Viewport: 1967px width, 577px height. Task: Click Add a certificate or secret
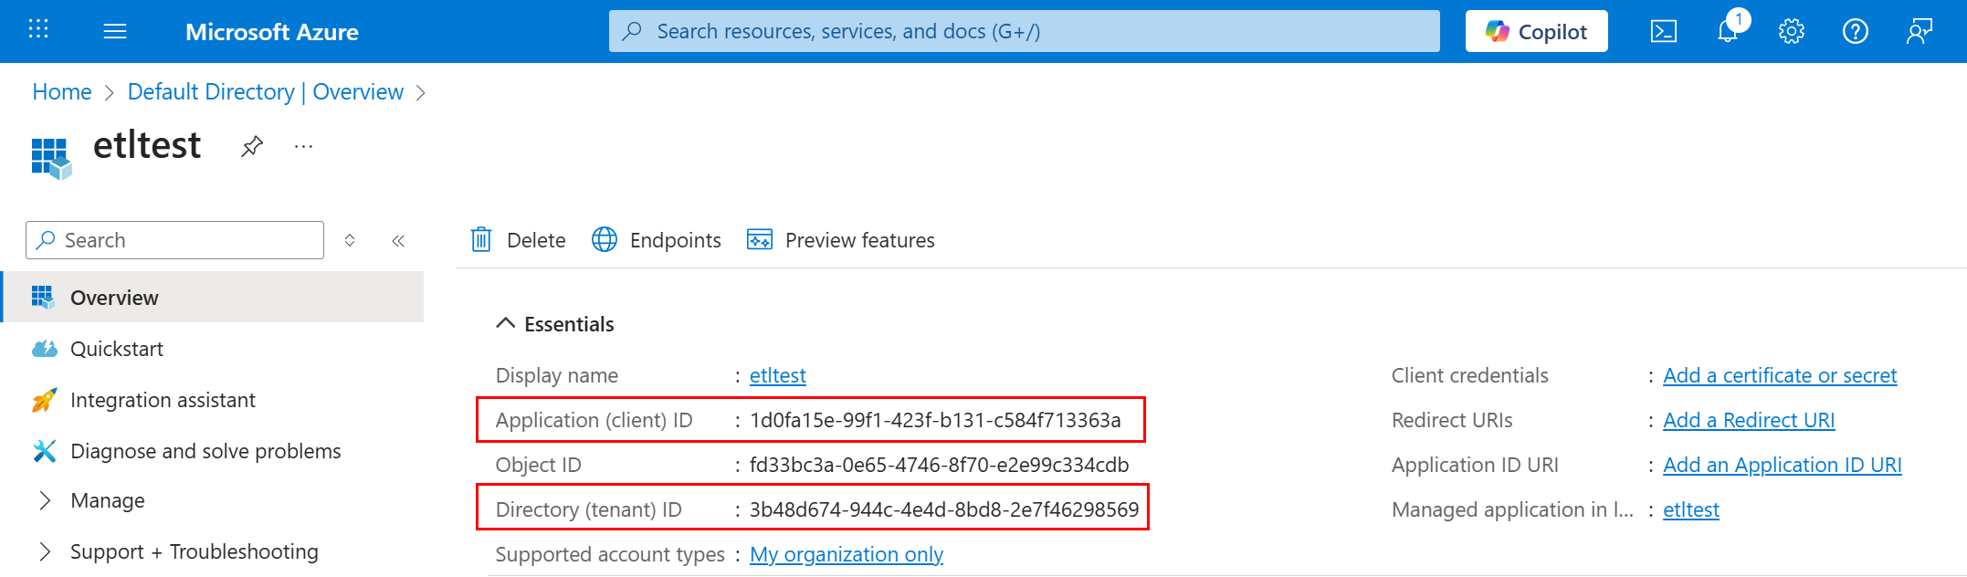coord(1780,375)
